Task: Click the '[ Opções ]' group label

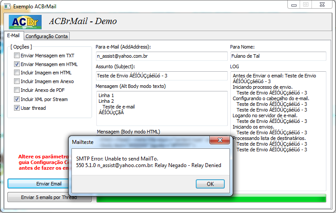Action: [x=21, y=47]
